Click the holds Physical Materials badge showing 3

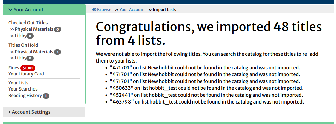57,52
